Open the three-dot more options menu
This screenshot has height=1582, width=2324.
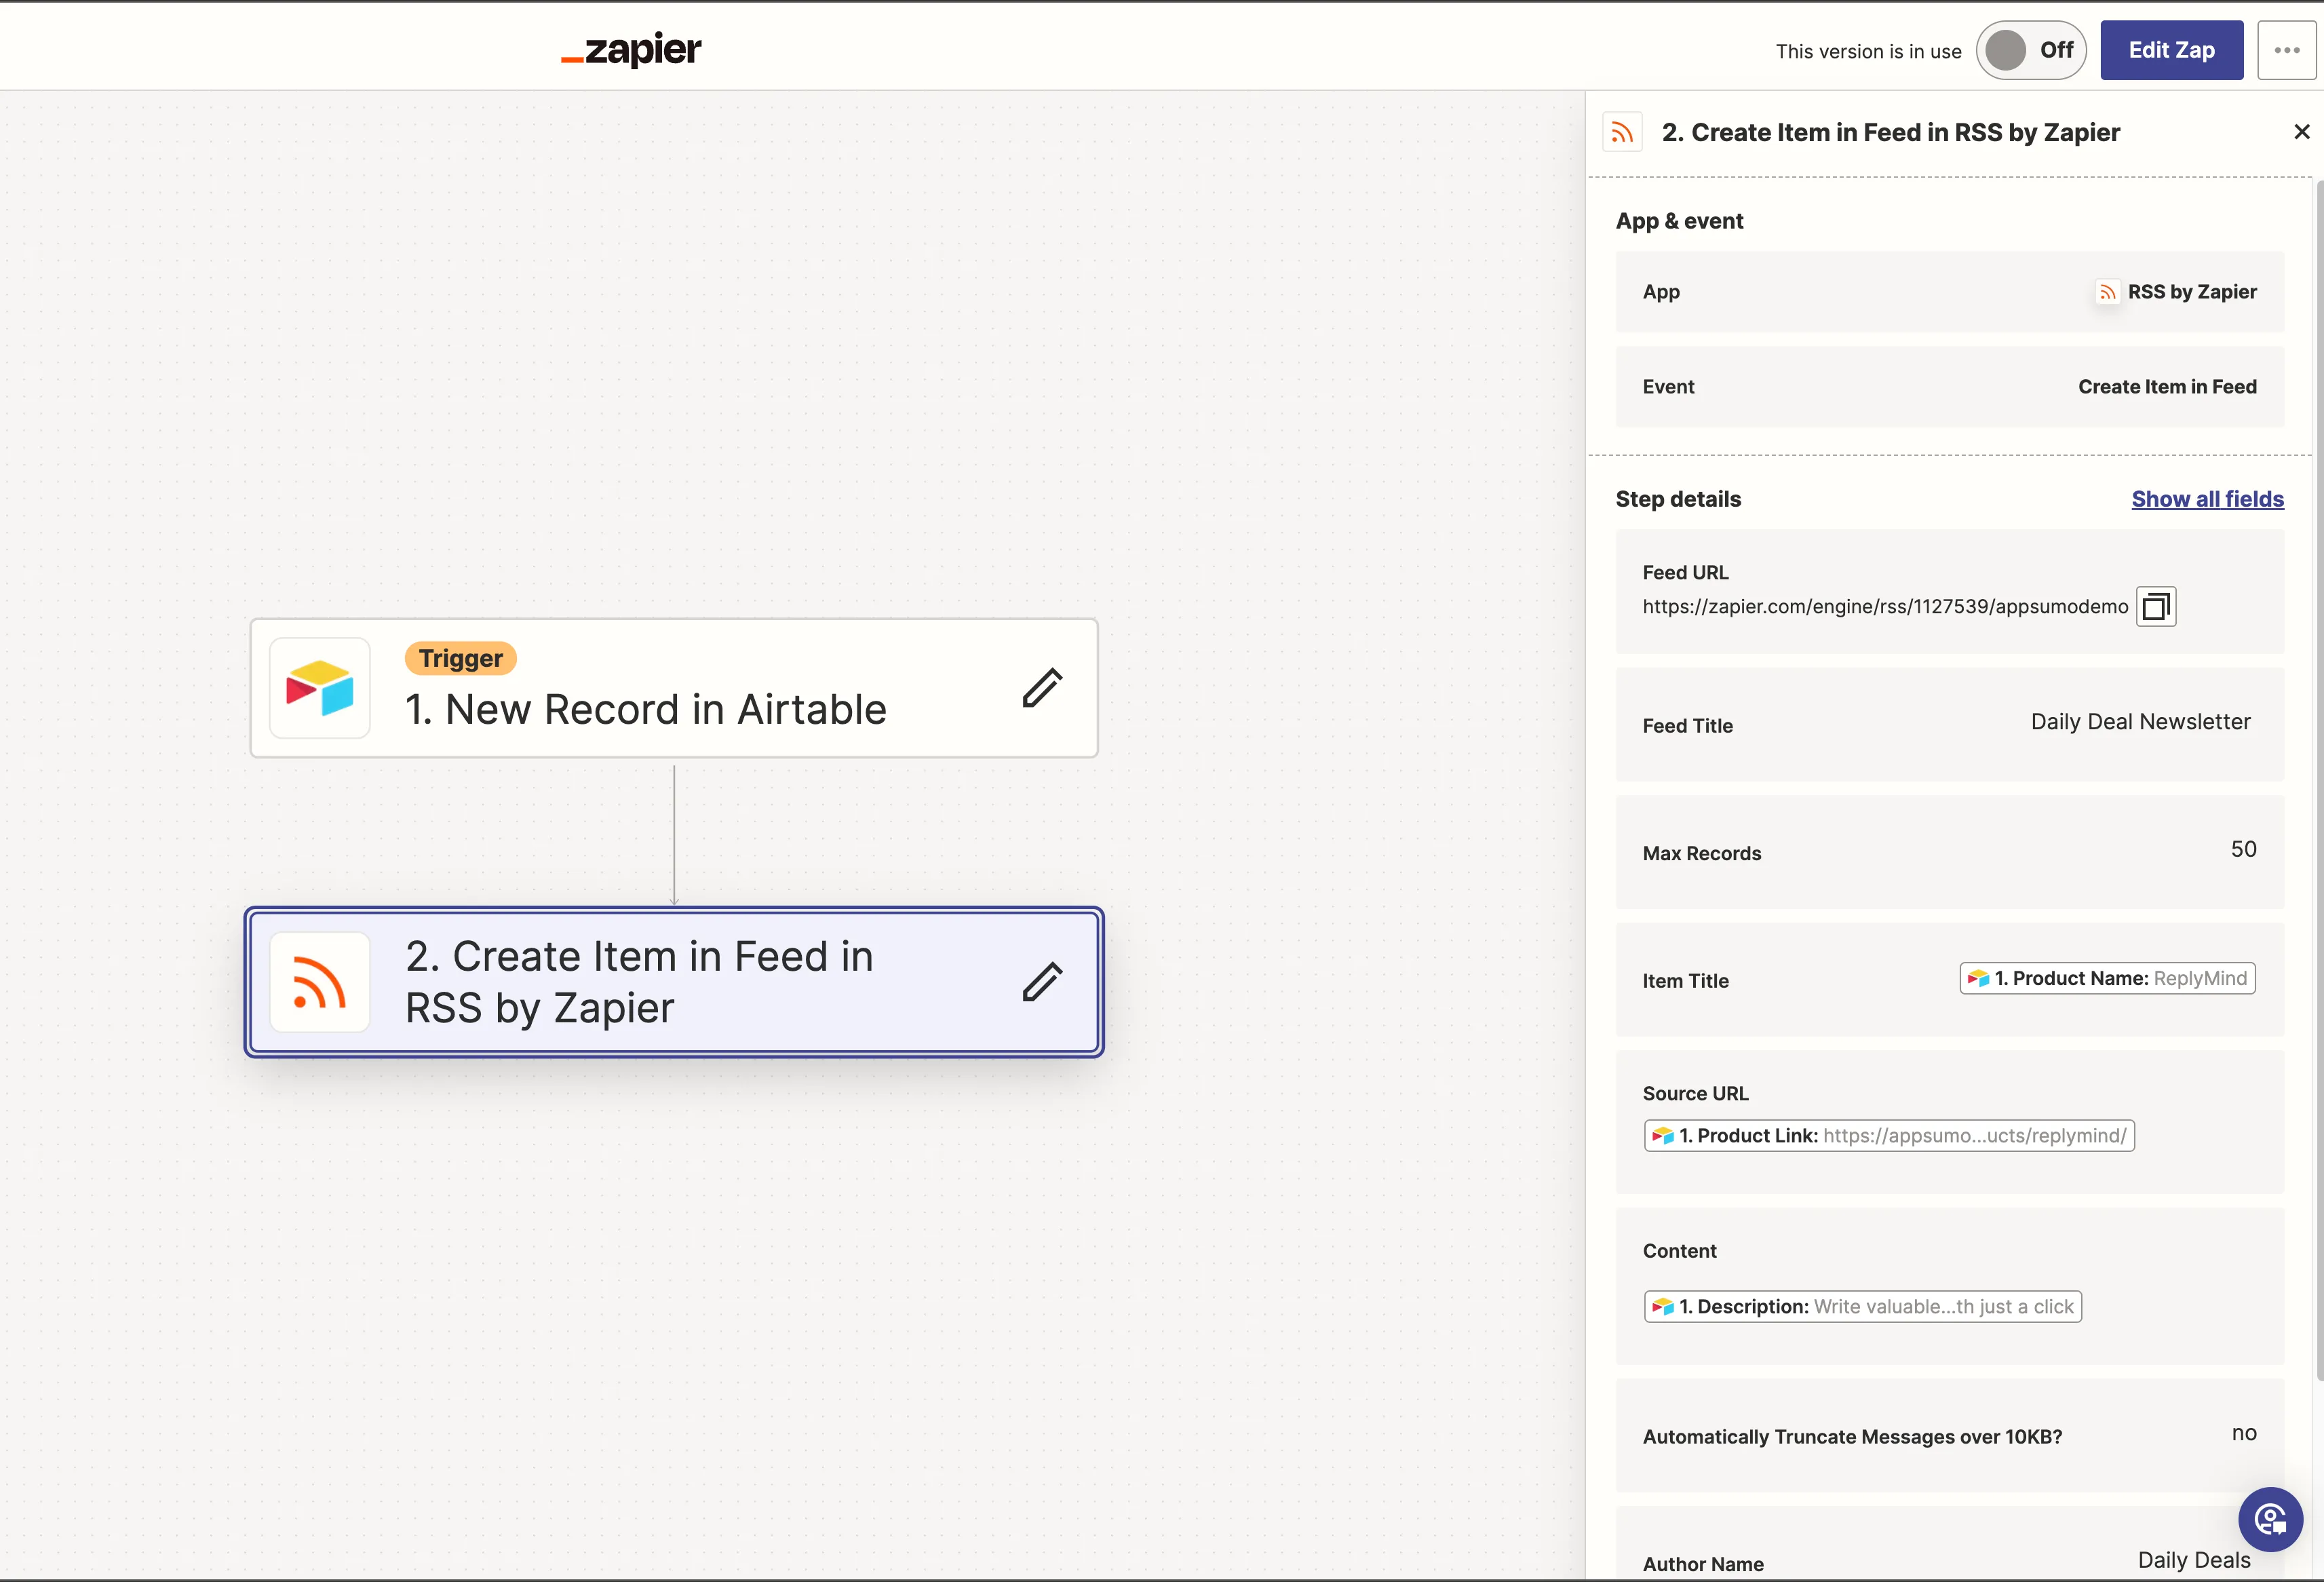2286,50
